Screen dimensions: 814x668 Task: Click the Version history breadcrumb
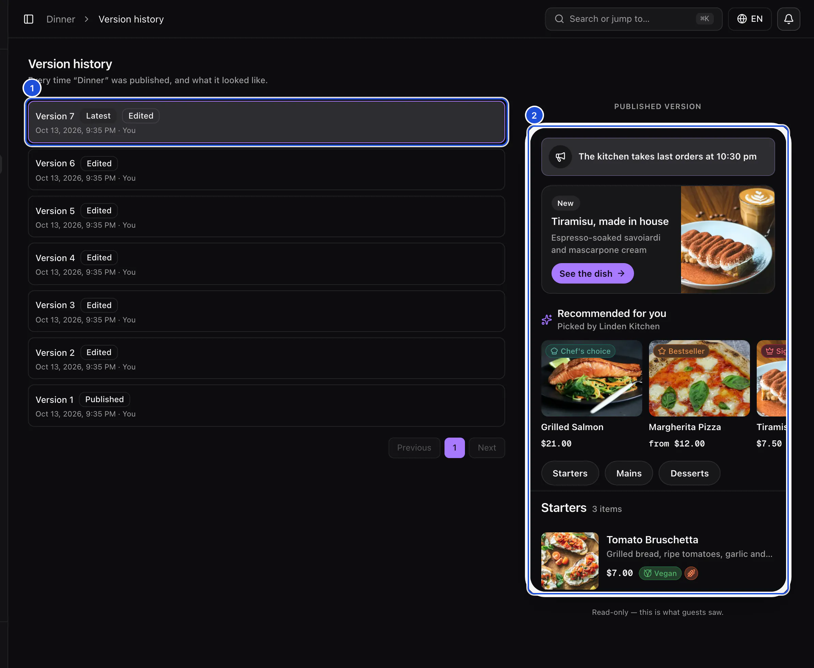pos(131,19)
